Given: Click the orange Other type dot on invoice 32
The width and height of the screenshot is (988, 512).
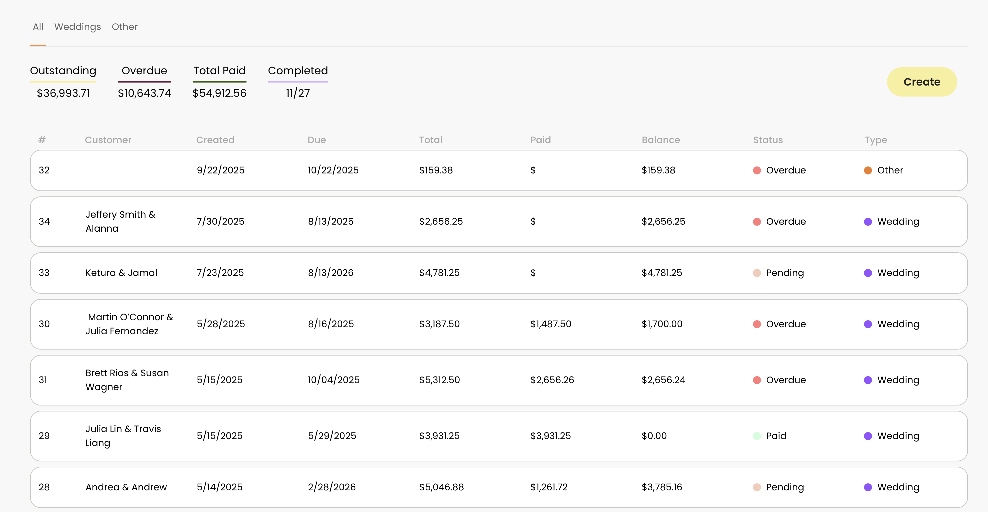Looking at the screenshot, I should pos(868,170).
